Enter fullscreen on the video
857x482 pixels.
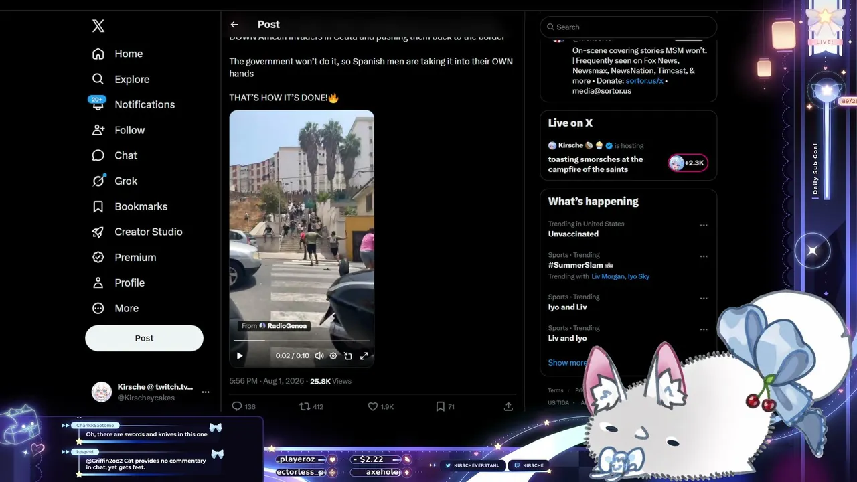click(364, 356)
